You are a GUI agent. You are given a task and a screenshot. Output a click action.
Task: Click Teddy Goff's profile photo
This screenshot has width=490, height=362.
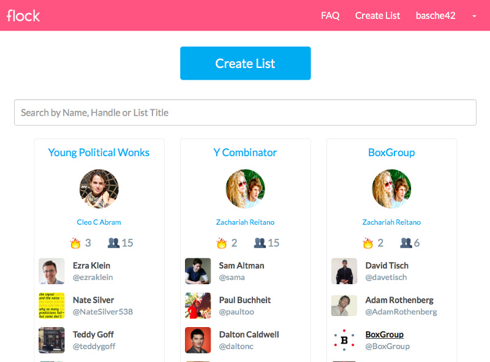pos(51,340)
